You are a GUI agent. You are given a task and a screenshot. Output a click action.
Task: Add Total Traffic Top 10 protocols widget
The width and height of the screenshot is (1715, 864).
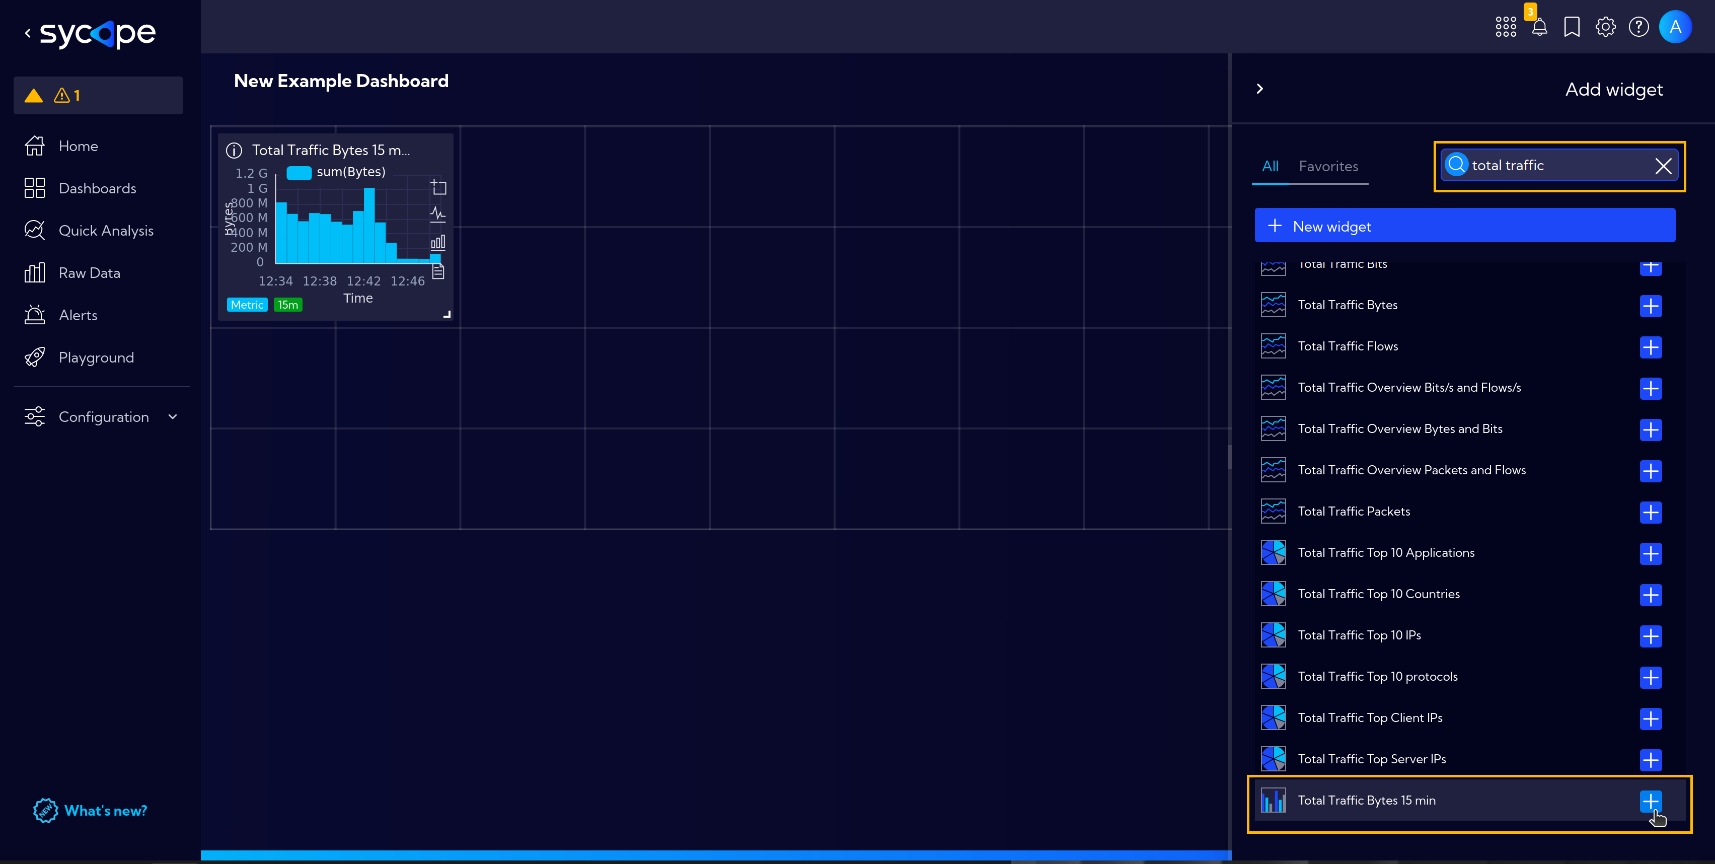(x=1651, y=678)
